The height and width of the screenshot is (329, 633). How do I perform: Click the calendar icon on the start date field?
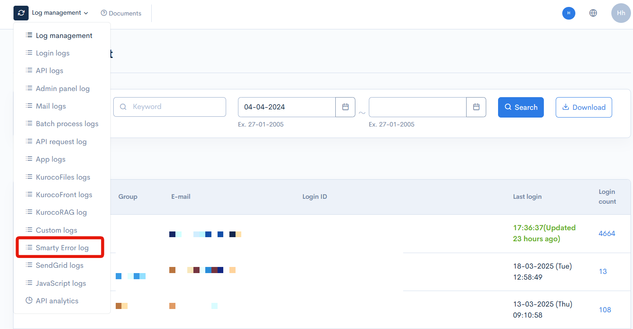pyautogui.click(x=346, y=107)
